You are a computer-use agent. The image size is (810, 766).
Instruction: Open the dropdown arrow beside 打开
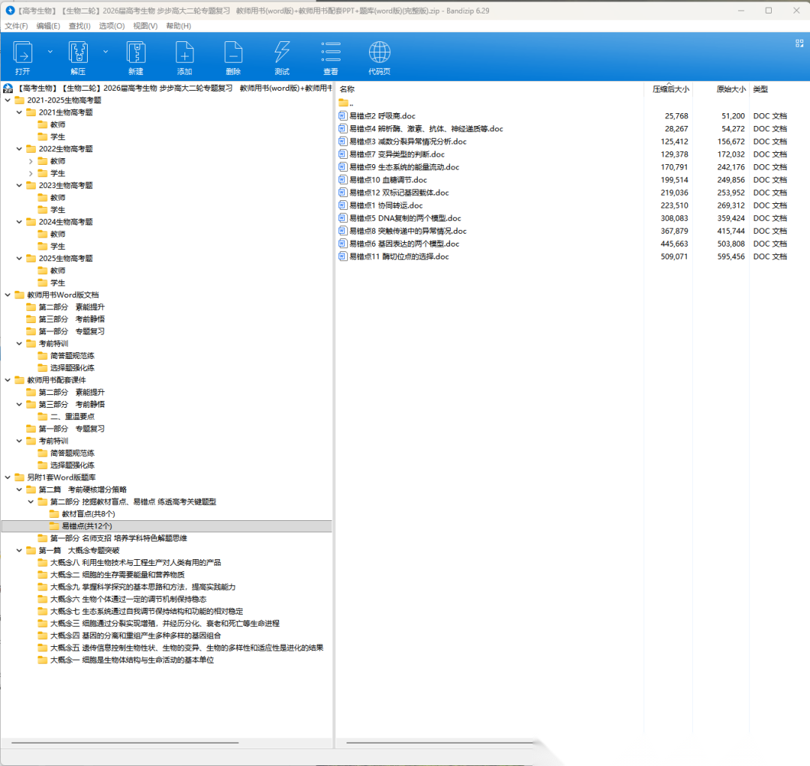click(x=50, y=52)
